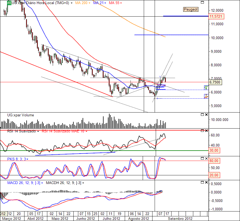Click the 10.000.000 volume axis value

[220, 120]
